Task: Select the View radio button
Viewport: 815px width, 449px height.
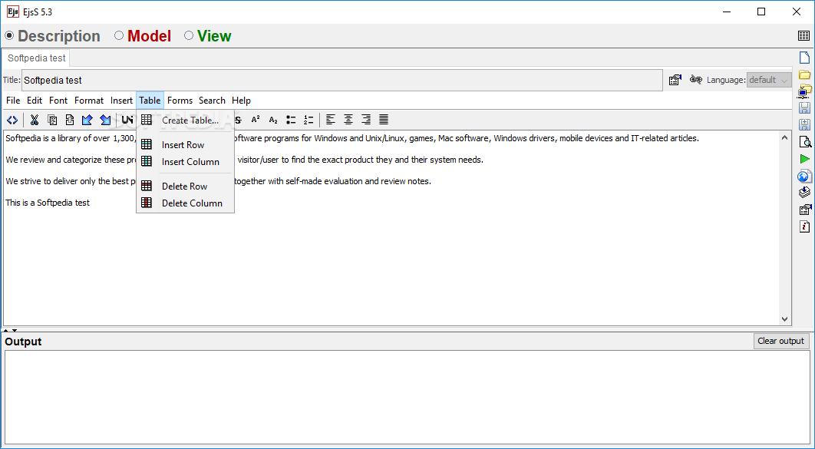Action: click(189, 35)
